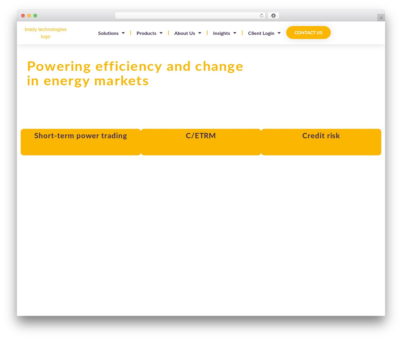
Task: Select the Credit risk card
Action: (x=321, y=142)
